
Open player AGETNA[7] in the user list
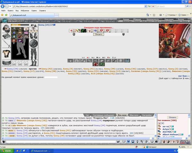168,132
